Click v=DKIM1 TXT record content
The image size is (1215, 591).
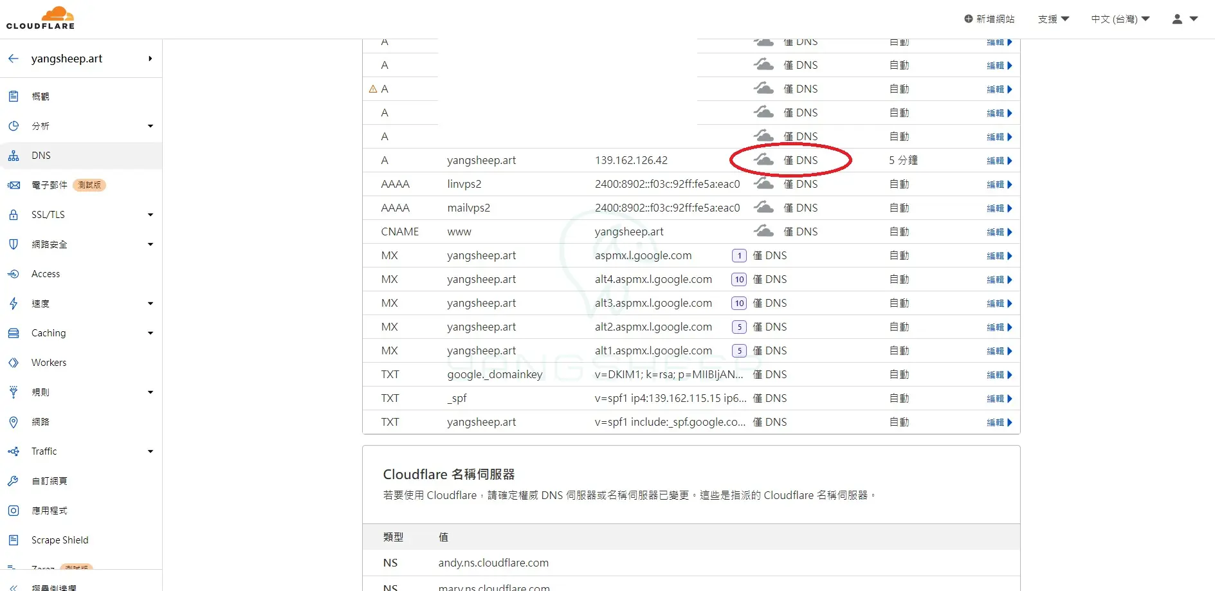coord(669,374)
